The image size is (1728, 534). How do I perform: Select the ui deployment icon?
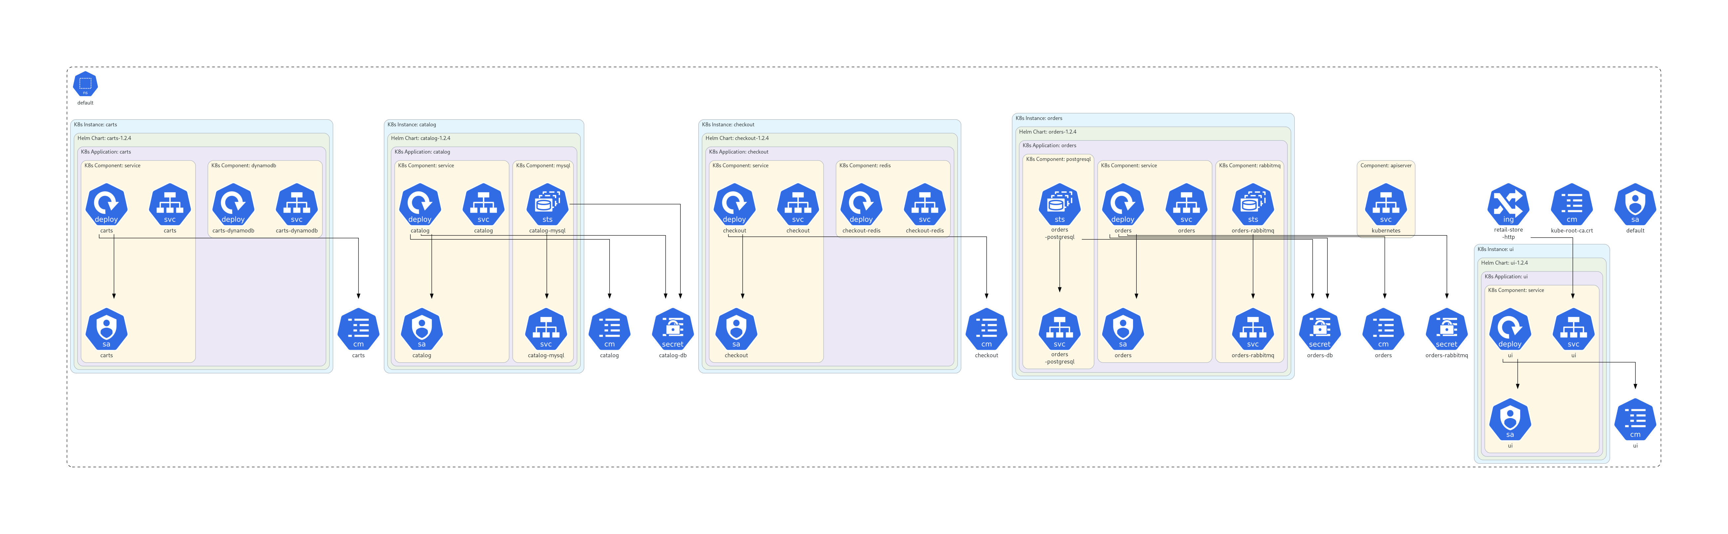click(1510, 329)
